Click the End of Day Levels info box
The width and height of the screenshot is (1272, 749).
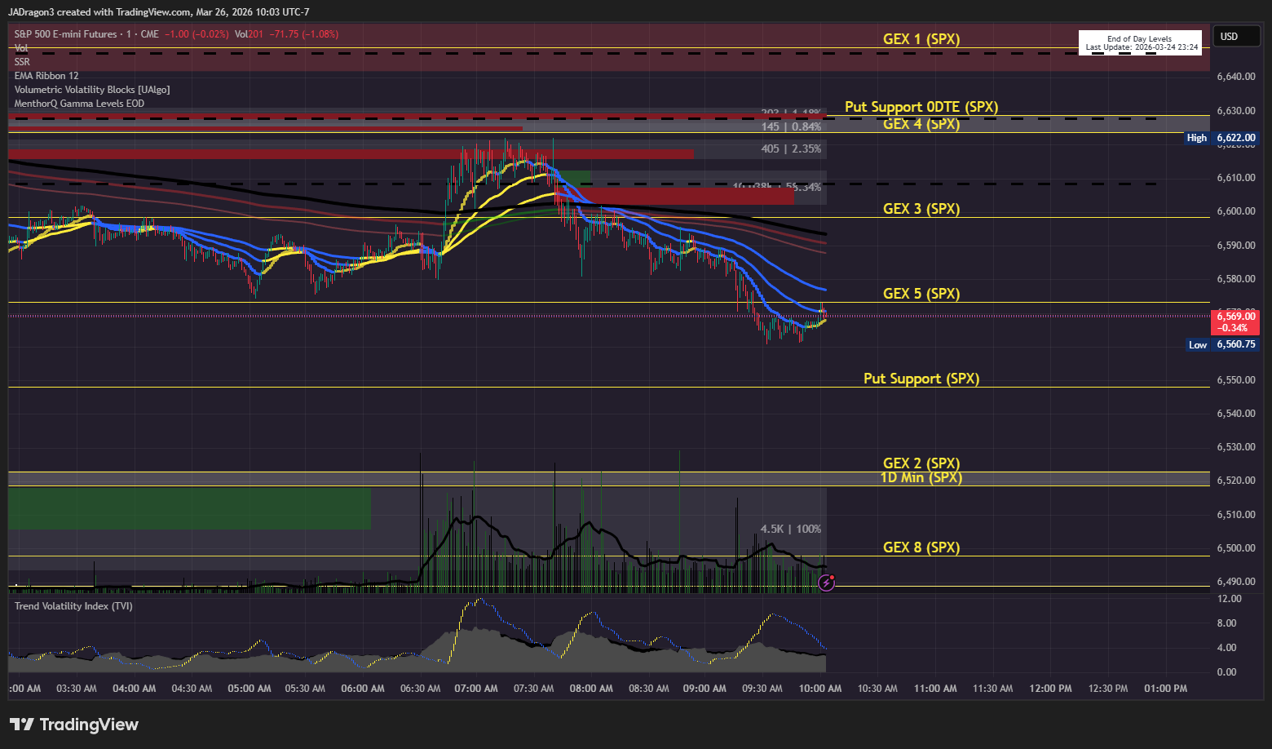click(1140, 42)
